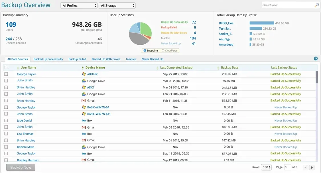This screenshot has height=173, width=321.
Task: Click Google Drive icon in Kenichi Miwa row
Action: point(84,147)
